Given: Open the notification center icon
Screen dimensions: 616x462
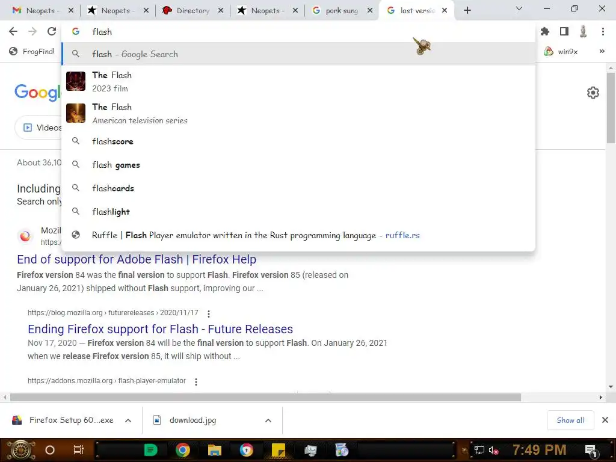Looking at the screenshot, I should pos(591,450).
